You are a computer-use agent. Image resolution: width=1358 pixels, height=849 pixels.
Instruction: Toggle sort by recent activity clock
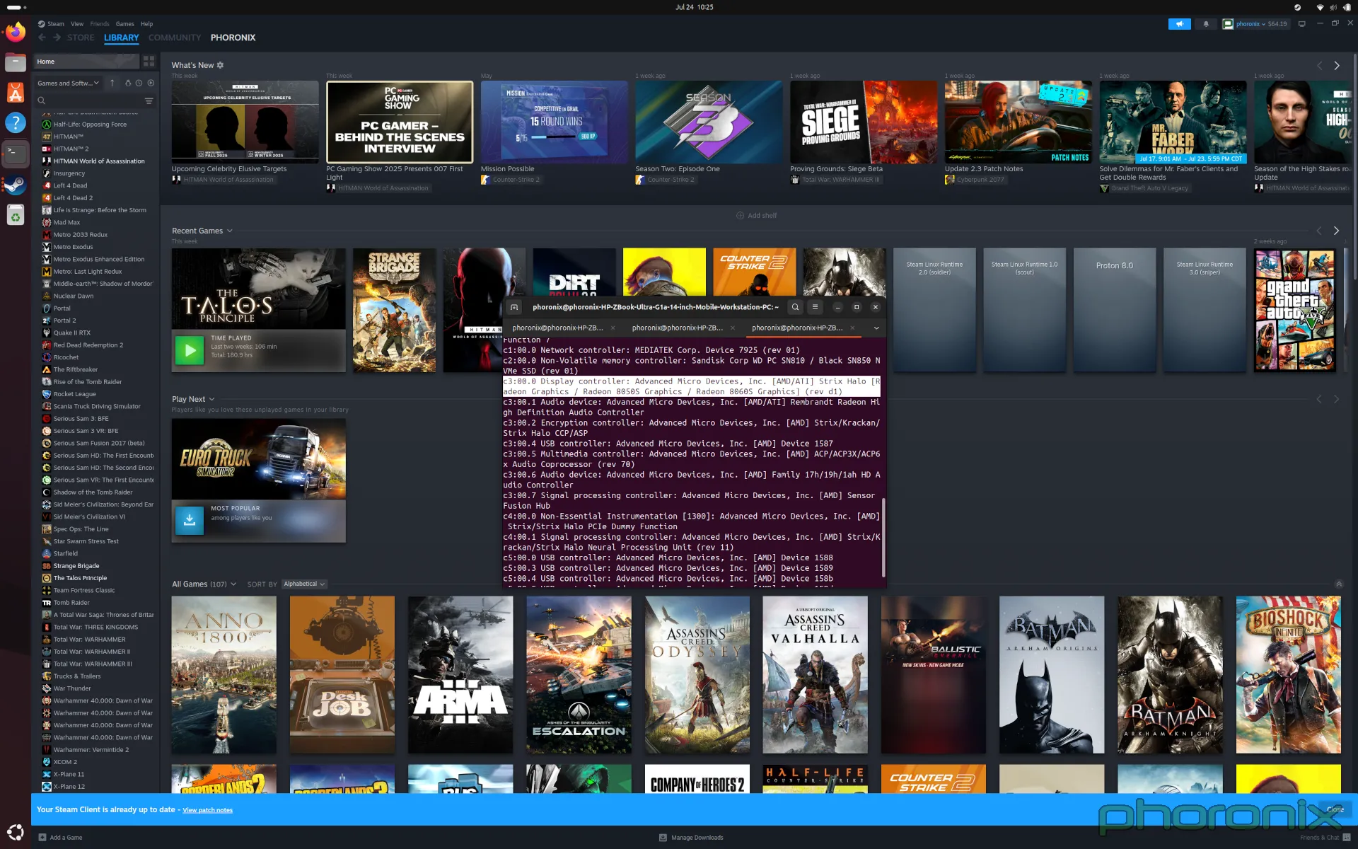139,83
